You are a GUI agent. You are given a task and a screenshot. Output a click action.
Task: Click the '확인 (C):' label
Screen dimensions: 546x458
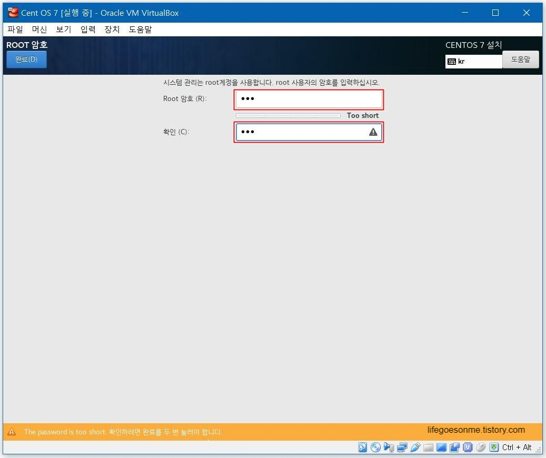point(176,132)
